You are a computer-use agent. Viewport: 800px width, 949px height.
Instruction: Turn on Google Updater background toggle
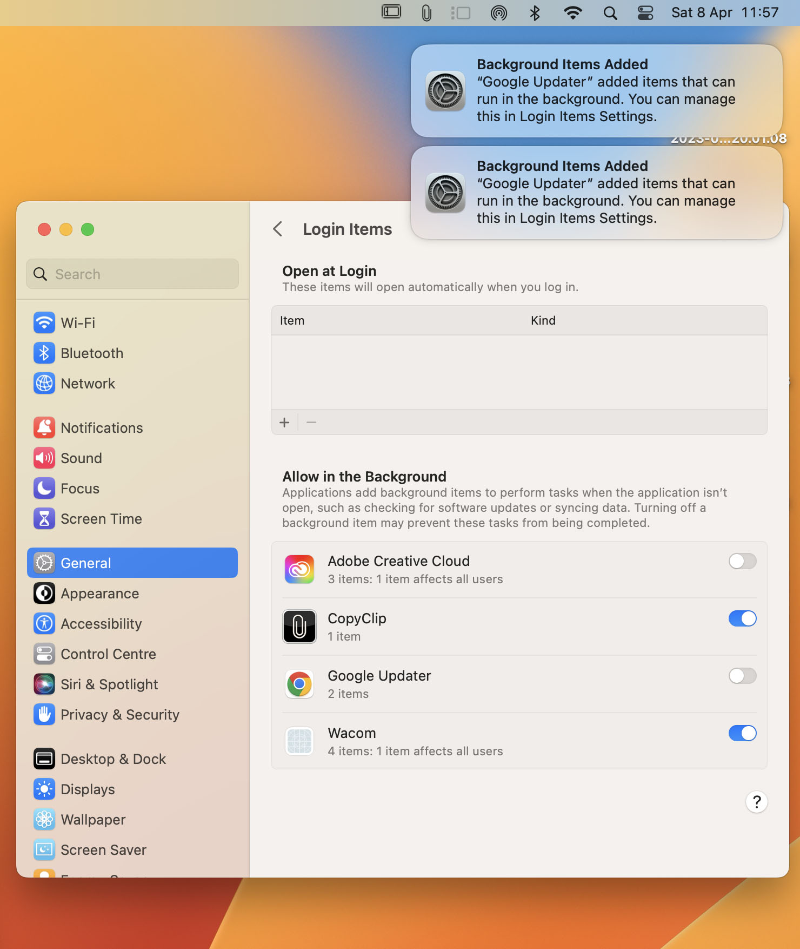(x=742, y=676)
